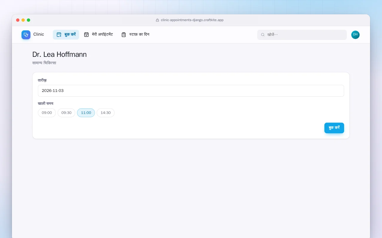Click the Clinic stethoscope logo icon
The image size is (382, 238).
26,35
